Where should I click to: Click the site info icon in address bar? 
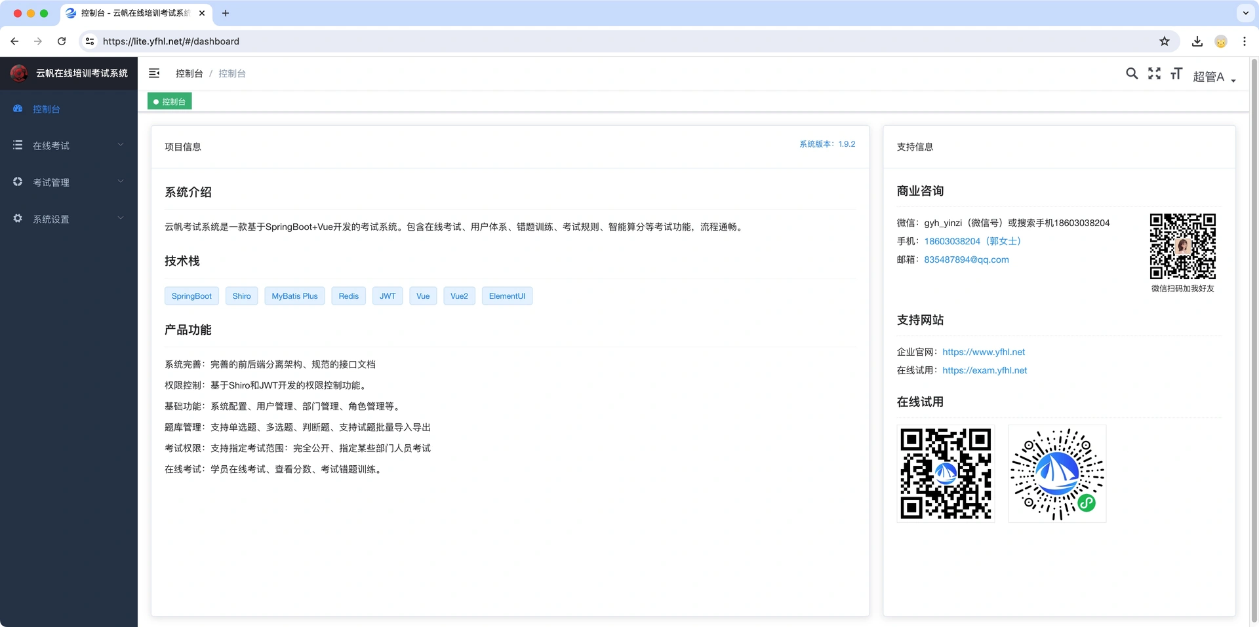point(90,41)
